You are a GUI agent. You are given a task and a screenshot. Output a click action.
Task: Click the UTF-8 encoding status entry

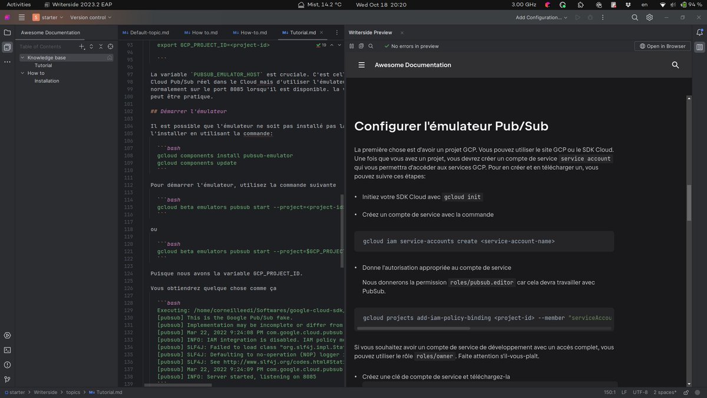click(x=640, y=392)
